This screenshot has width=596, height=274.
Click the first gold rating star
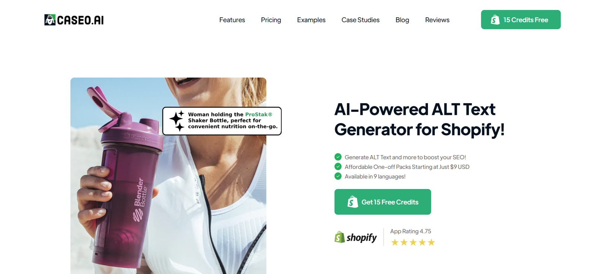(x=395, y=243)
